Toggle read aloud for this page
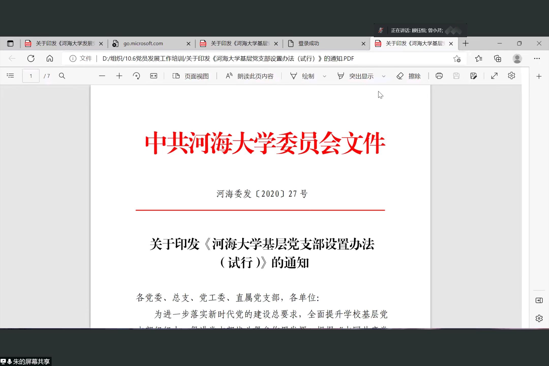This screenshot has width=549, height=366. [x=250, y=76]
